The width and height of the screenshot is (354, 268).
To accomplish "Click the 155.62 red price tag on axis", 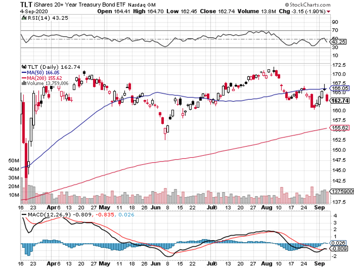I will [x=339, y=128].
